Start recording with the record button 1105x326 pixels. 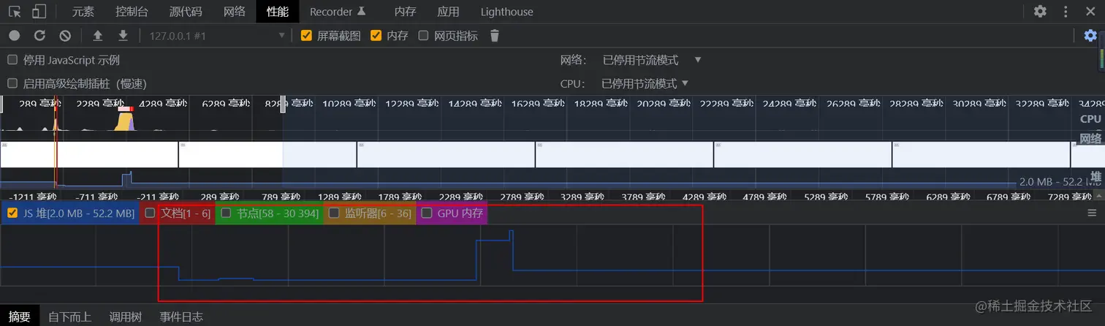[x=15, y=35]
